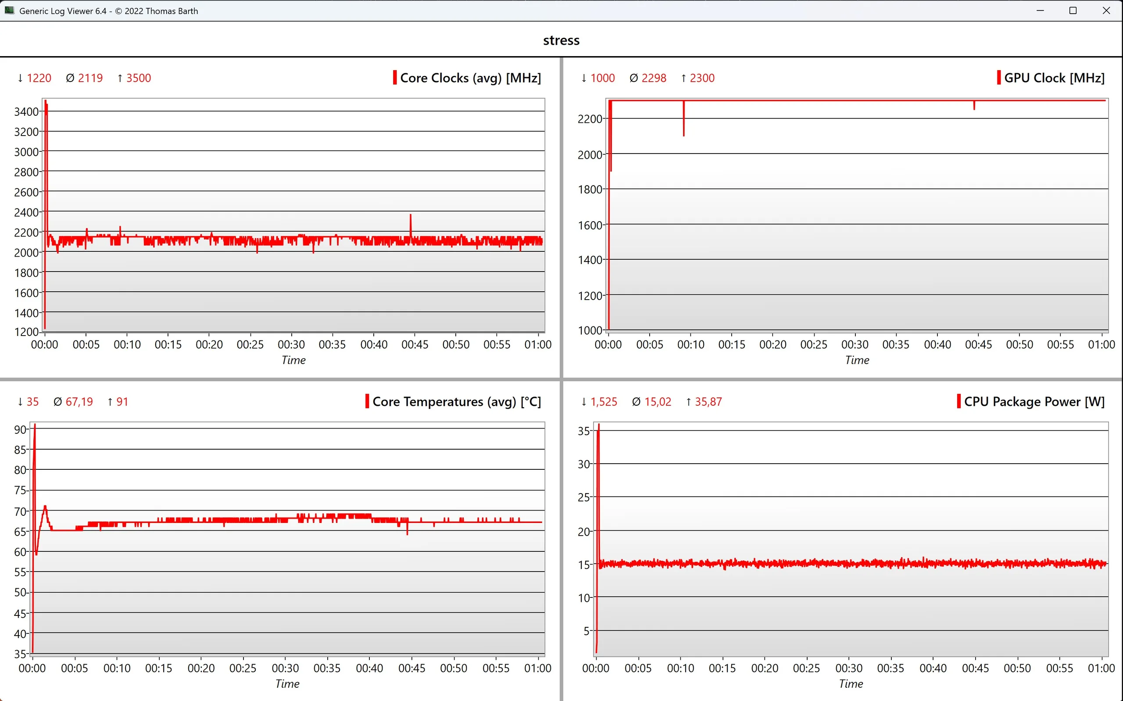Click the Time axis label under Core Clocks chart

293,360
